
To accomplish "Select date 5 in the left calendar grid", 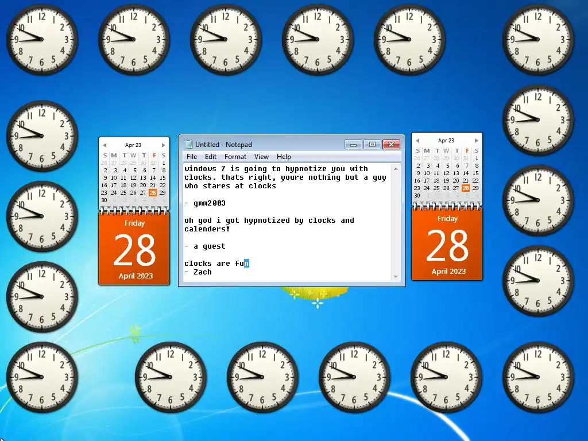I will (x=134, y=170).
